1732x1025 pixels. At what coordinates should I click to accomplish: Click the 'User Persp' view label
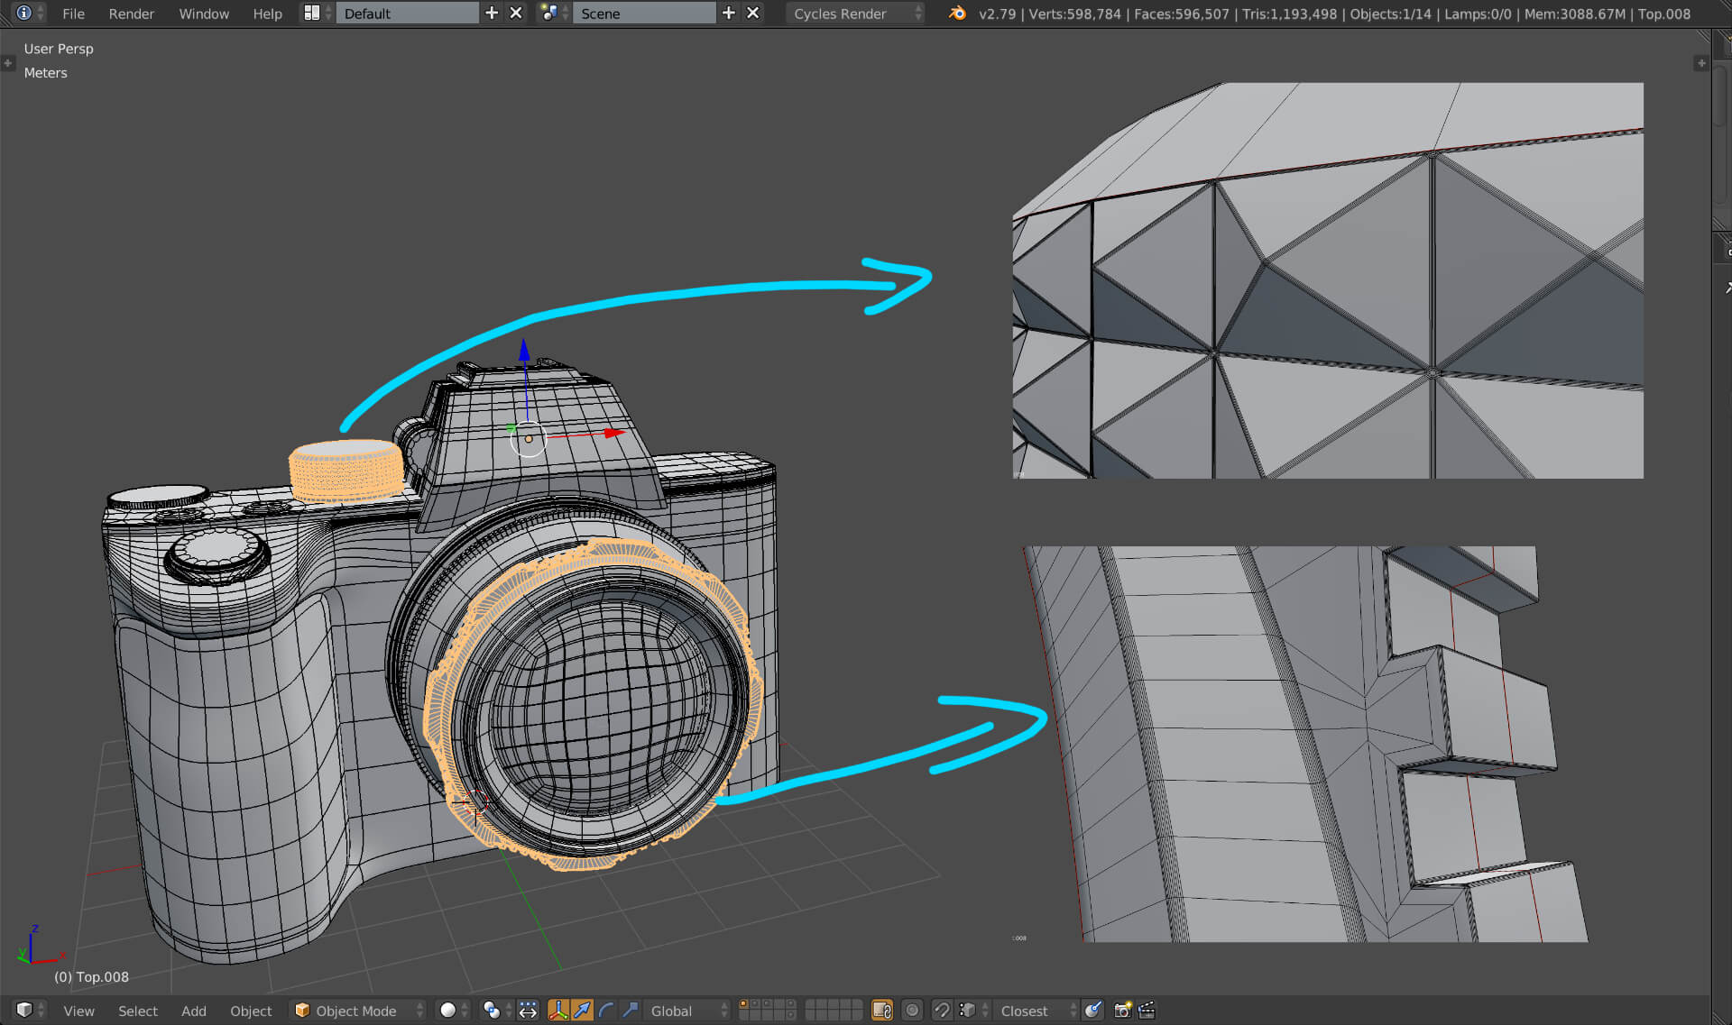coord(59,49)
